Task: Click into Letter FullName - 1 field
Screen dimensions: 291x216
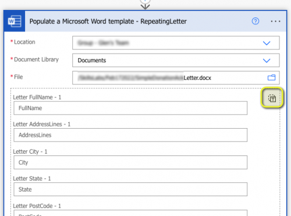Action: click(130, 108)
